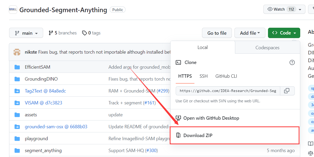This screenshot has width=314, height=157.
Task: Toggle the green Code dropdown button
Action: click(284, 33)
